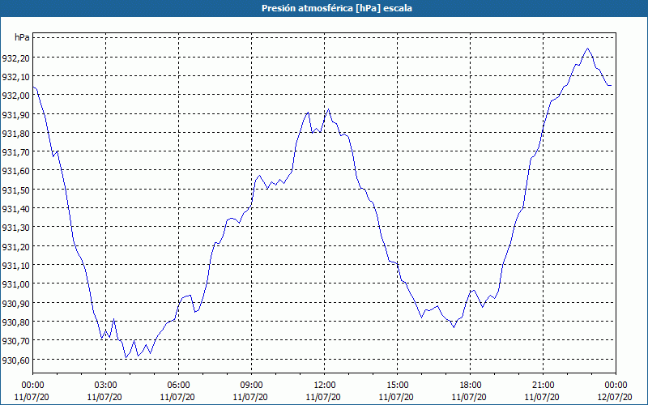Screen dimensions: 648x405
Task: Select the 931,20 pressure axis label
Action: tap(16, 247)
